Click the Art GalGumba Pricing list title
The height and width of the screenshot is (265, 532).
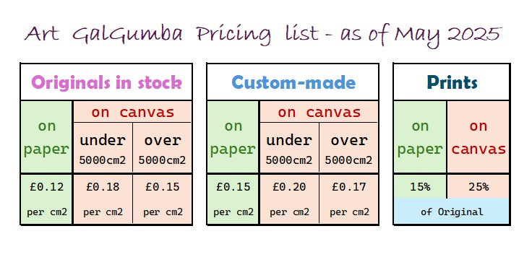[262, 35]
